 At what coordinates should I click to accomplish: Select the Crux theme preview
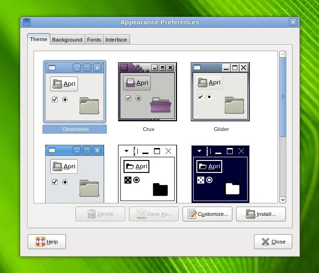pyautogui.click(x=148, y=92)
